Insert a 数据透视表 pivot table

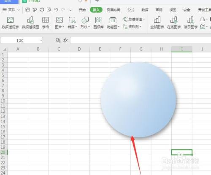click(10, 23)
